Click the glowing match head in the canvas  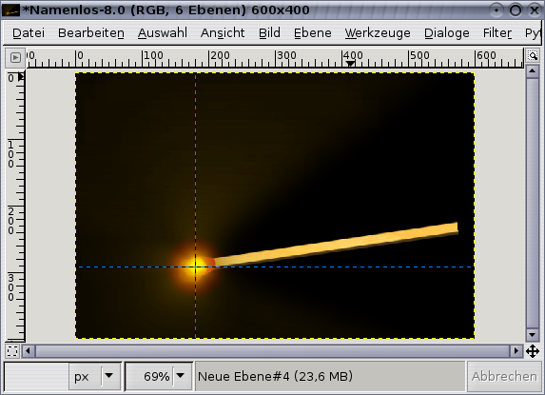click(x=195, y=266)
